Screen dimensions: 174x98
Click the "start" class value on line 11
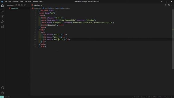(57, 35)
